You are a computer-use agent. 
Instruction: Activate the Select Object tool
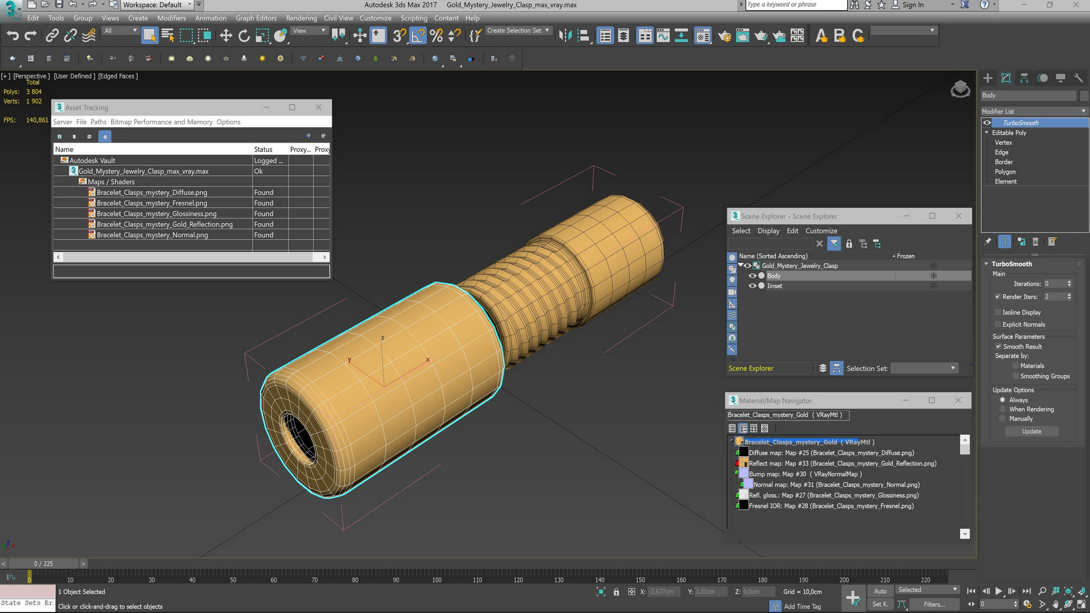(x=149, y=36)
